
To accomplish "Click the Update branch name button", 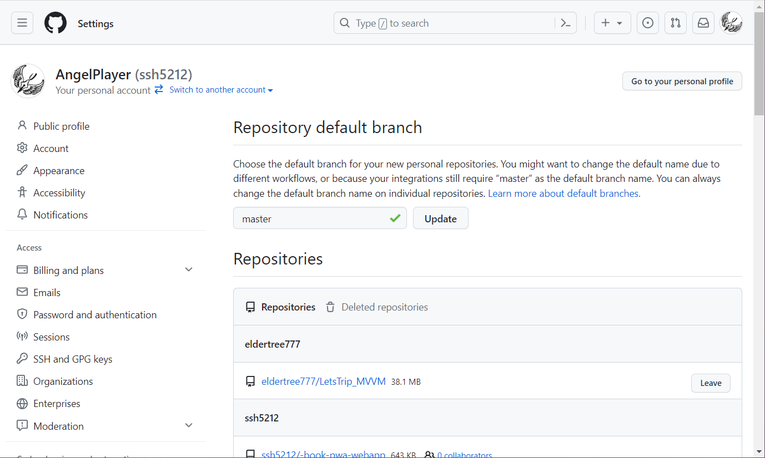I will (441, 218).
